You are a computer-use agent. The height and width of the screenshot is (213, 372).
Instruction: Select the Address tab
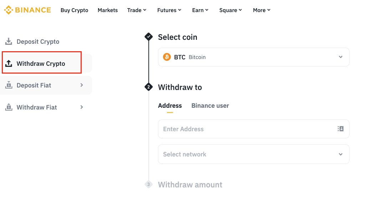170,106
